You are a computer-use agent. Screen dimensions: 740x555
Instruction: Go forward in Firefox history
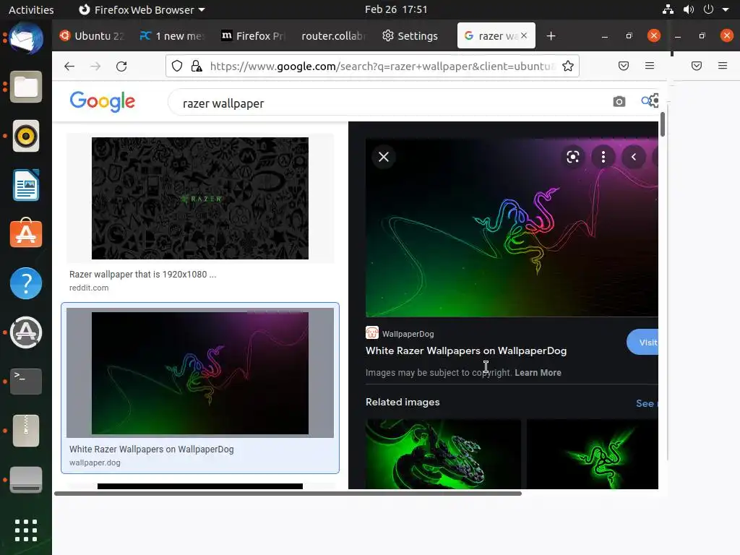(x=95, y=66)
